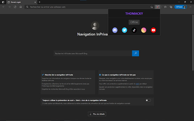Click the 'Navigation InPrivate' page title
This screenshot has height=121, width=194.
point(92,34)
